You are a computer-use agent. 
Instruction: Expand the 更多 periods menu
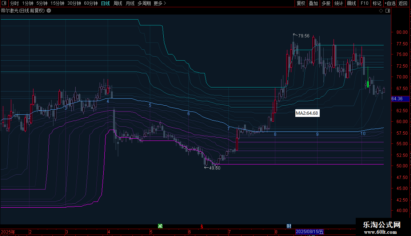point(160,3)
